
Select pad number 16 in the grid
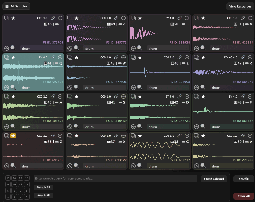tap(27, 178)
